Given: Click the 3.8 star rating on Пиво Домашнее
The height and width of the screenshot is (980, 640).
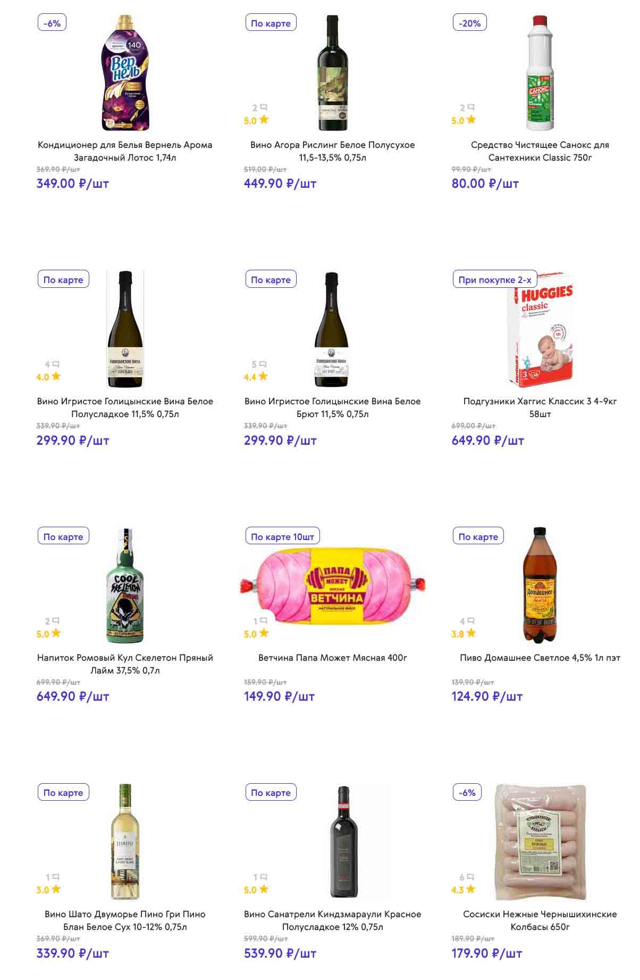Looking at the screenshot, I should [464, 634].
